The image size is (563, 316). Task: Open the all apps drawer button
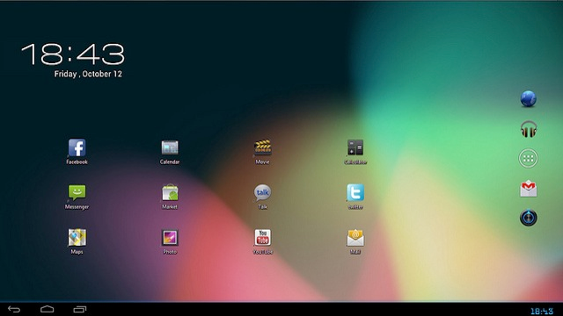coord(528,158)
